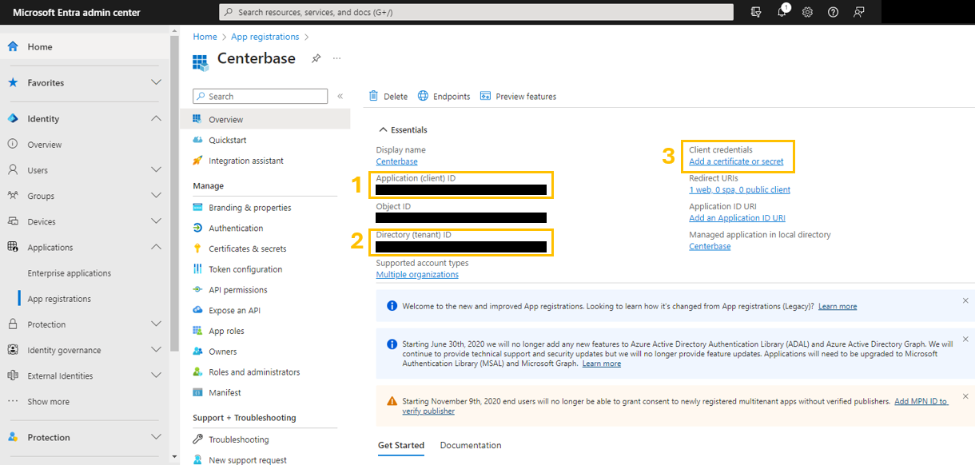
Task: Collapse the Identity section
Action: click(x=157, y=118)
